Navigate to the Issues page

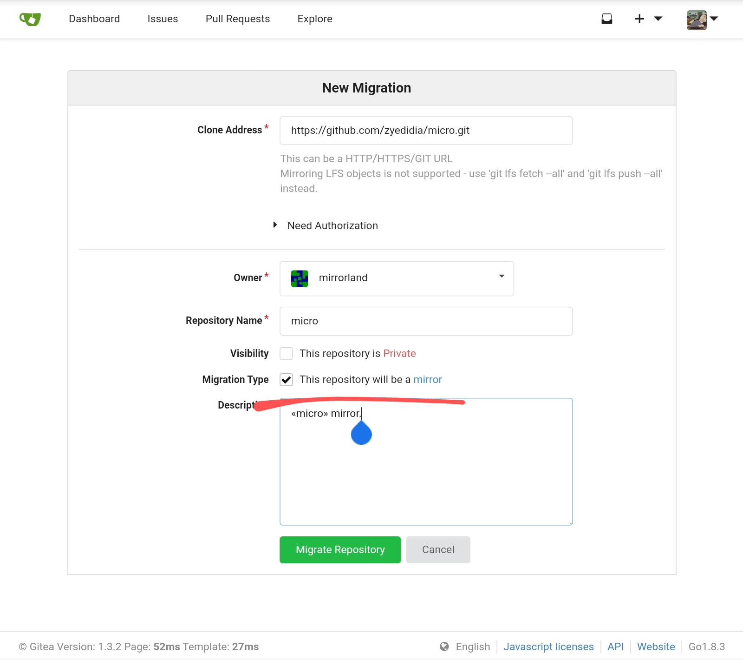[x=163, y=19]
